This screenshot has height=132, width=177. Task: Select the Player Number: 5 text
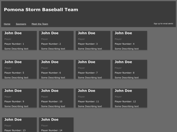(x=14, y=73)
